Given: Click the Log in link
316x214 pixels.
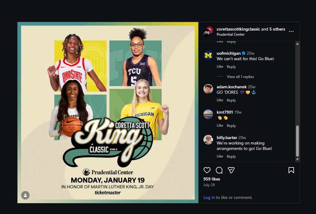Looking at the screenshot, I should point(209,197).
